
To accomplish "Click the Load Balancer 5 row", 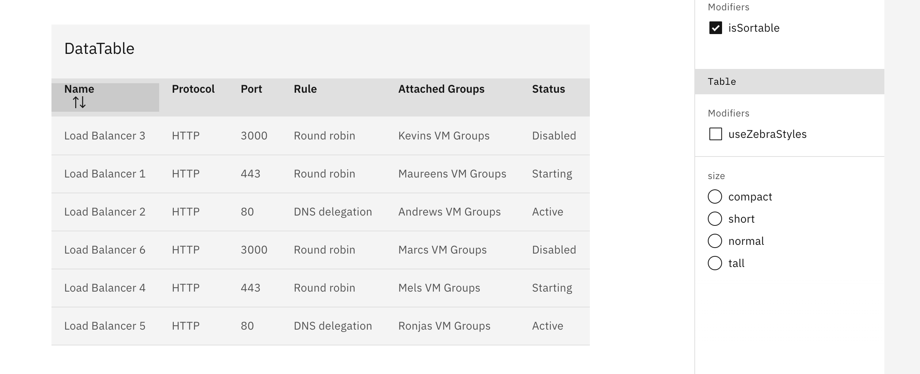I will pos(105,326).
